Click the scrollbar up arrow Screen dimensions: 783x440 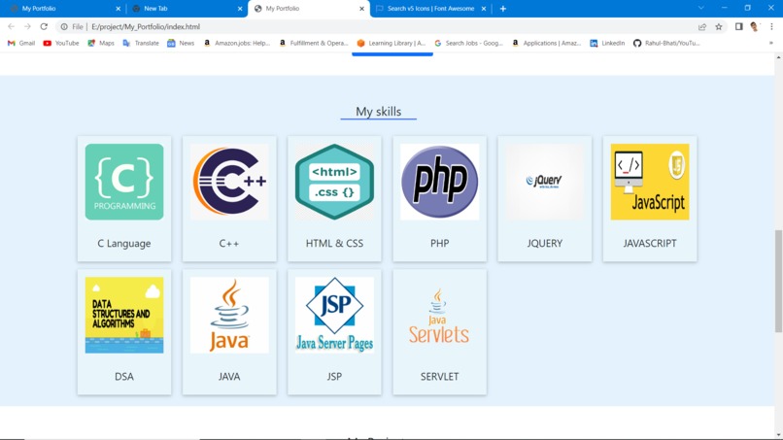coord(778,58)
